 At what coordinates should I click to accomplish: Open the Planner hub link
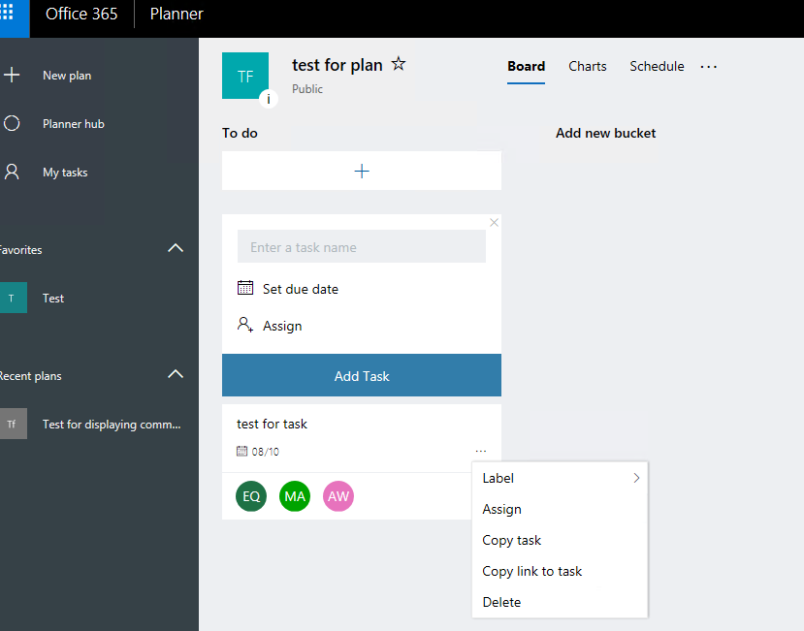(x=74, y=123)
